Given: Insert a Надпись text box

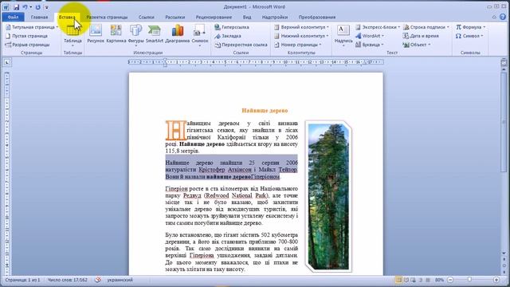Looking at the screenshot, I should pyautogui.click(x=343, y=35).
